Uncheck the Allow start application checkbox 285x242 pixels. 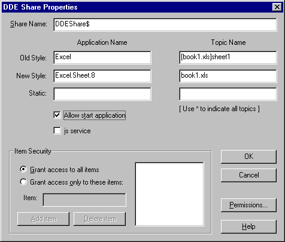coord(57,115)
